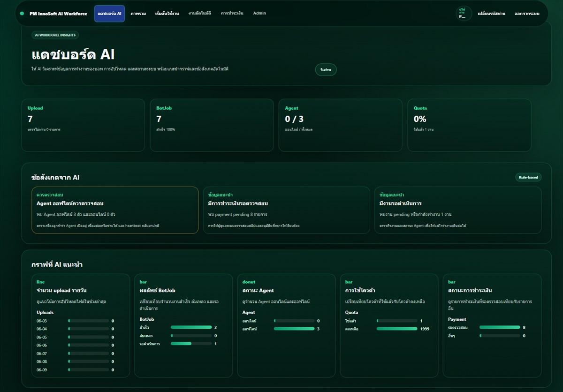Viewport: 563px width, 392px height.
Task: Click the Quota 0% card
Action: (x=469, y=125)
